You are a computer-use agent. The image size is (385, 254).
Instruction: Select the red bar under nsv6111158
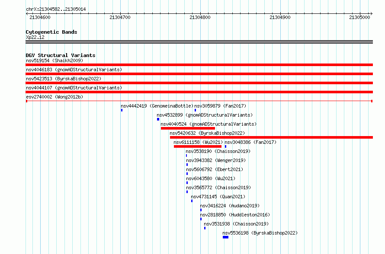click(198, 146)
